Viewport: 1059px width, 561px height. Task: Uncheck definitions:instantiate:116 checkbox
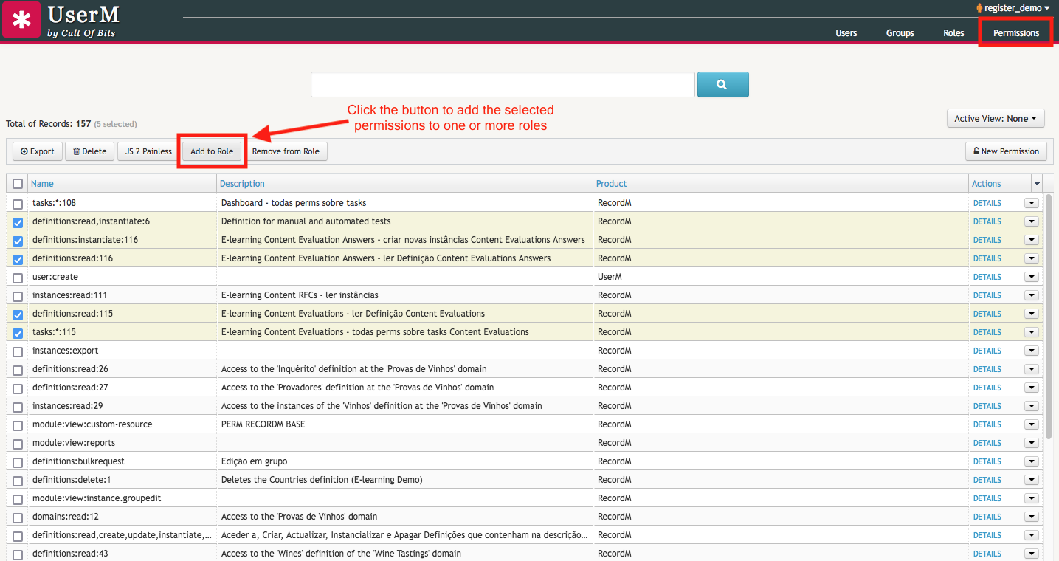(x=18, y=241)
